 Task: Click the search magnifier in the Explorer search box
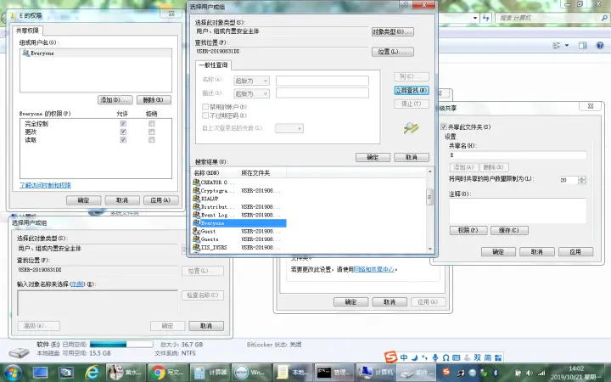coord(604,18)
